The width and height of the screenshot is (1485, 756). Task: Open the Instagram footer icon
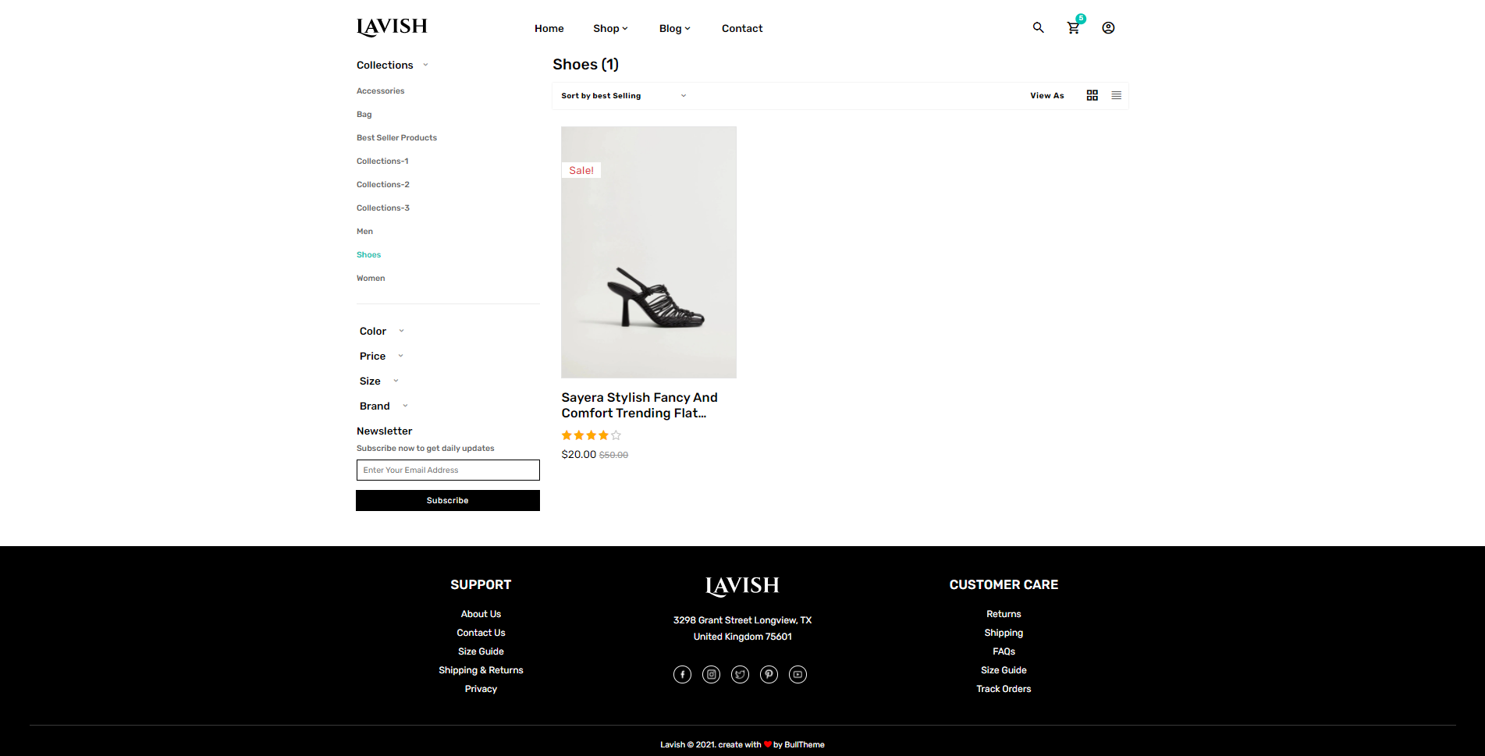pos(711,674)
